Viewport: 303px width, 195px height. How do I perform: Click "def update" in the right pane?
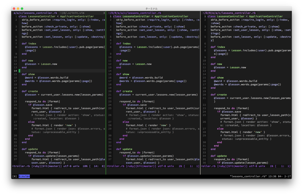pyautogui.click(x=219, y=156)
